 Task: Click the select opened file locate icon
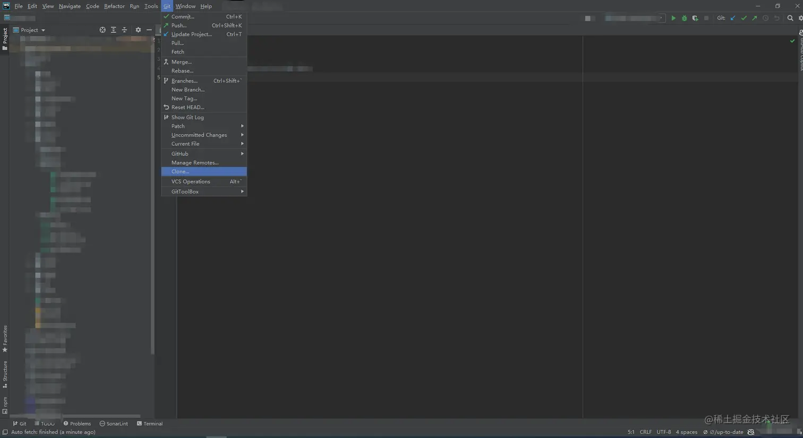(x=102, y=30)
